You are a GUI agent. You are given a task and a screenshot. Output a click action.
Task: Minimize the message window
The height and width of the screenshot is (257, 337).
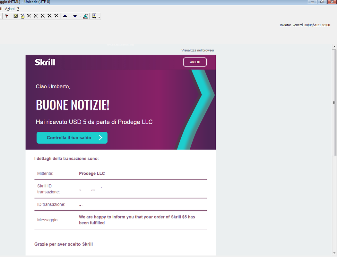point(313,2)
